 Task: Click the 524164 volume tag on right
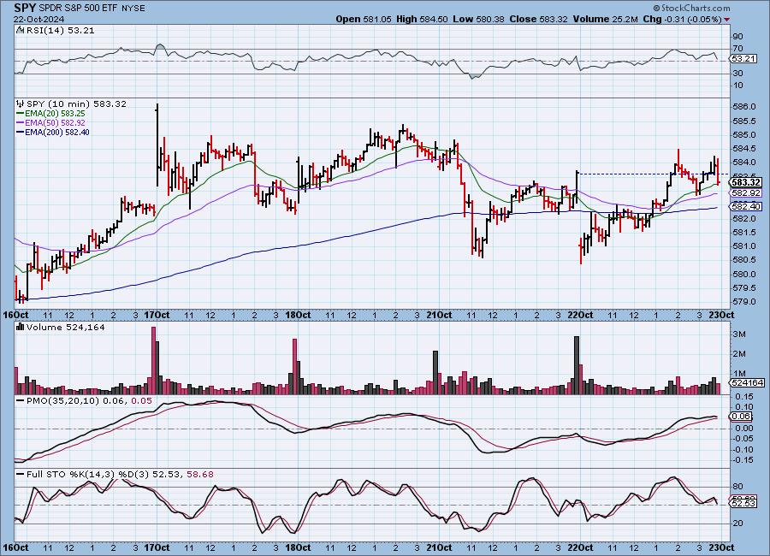pyautogui.click(x=748, y=382)
